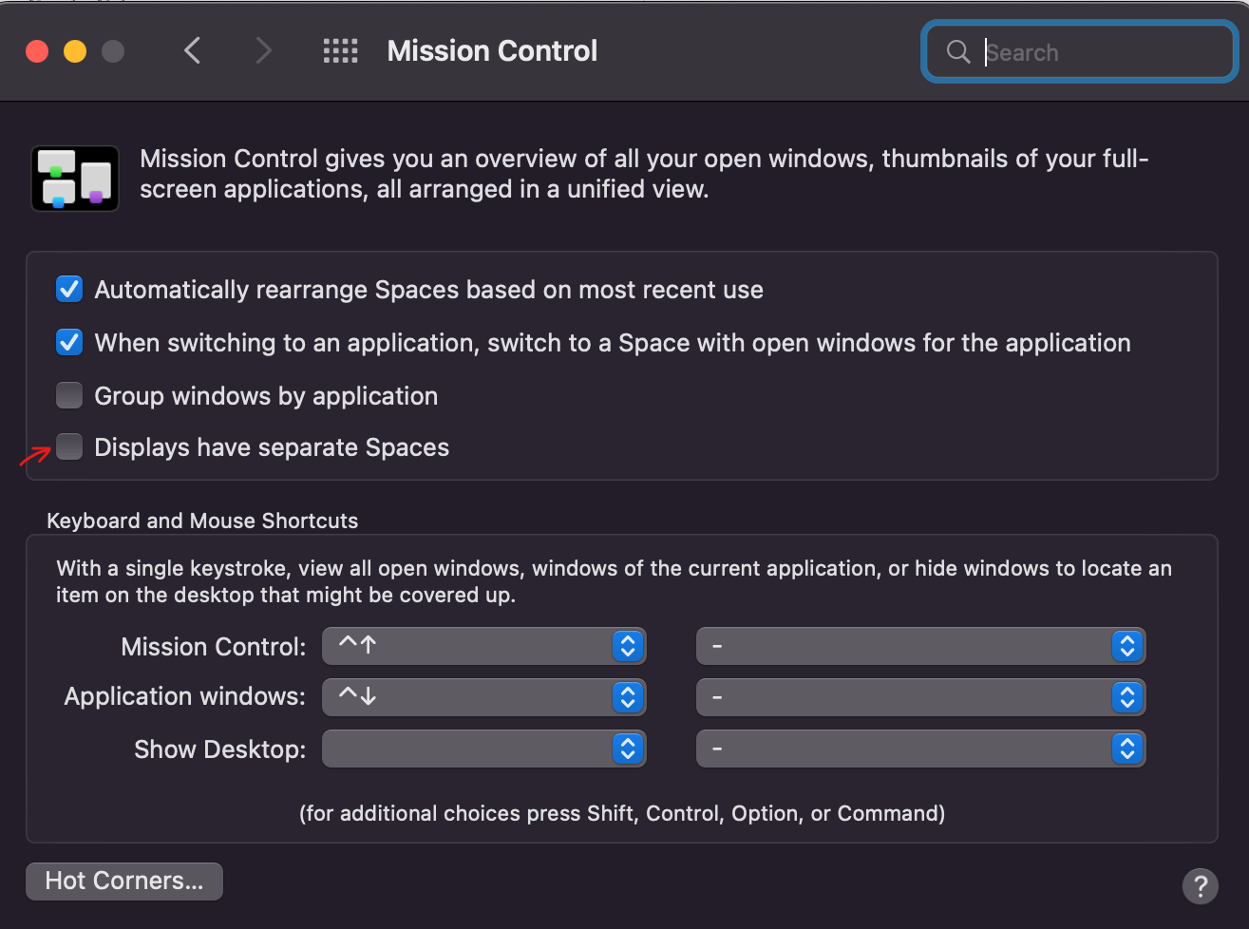The height and width of the screenshot is (929, 1249).
Task: Click the search magnifying glass icon
Action: pos(958,51)
